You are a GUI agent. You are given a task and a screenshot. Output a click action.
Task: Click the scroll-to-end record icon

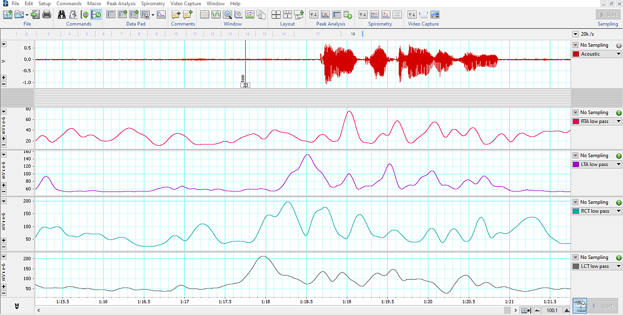pyautogui.click(x=525, y=310)
